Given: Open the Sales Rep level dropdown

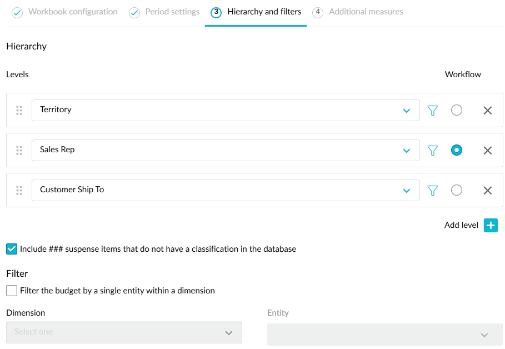Looking at the screenshot, I should 406,151.
